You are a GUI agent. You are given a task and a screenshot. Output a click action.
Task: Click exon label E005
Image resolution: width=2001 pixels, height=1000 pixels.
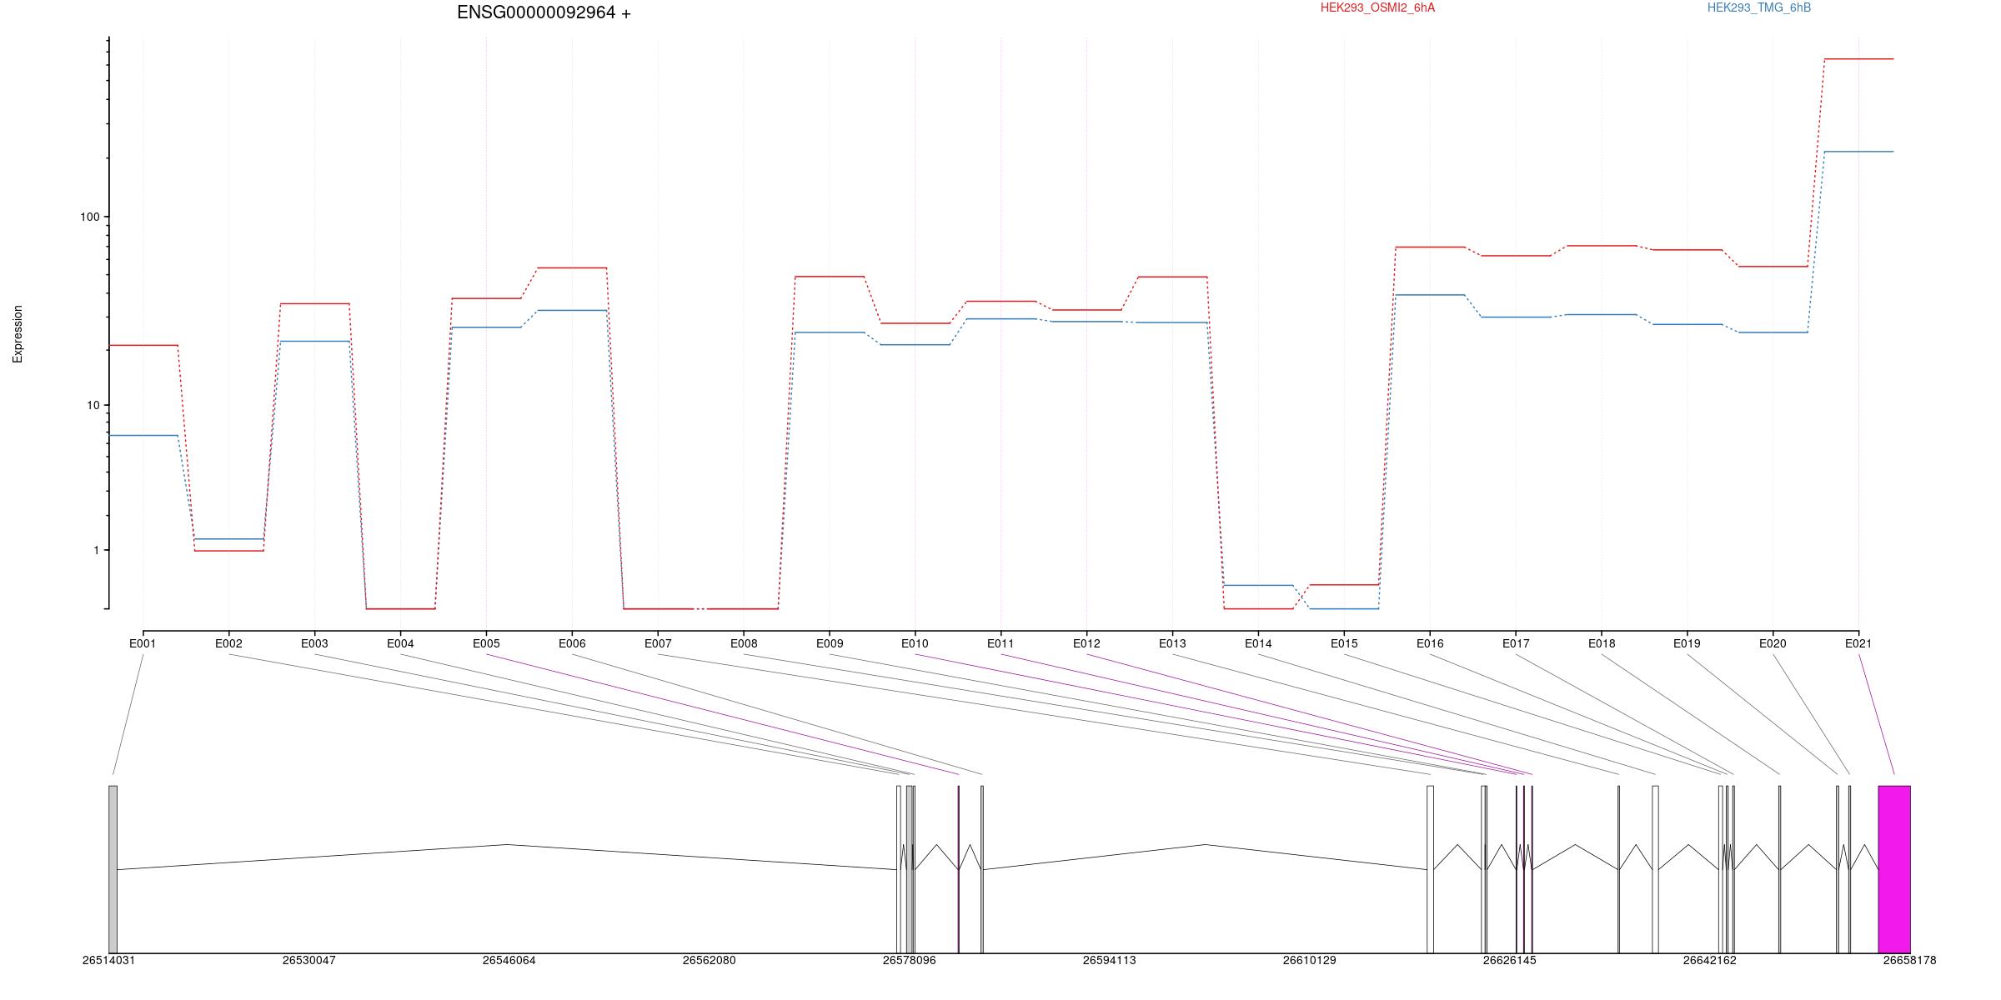[x=486, y=643]
